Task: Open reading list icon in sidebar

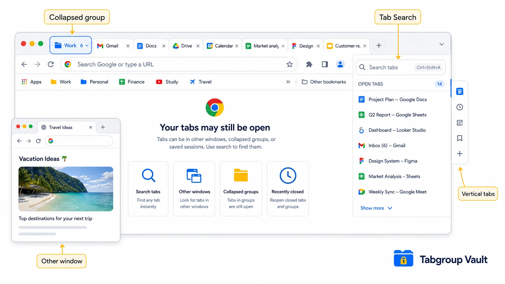Action: [460, 123]
